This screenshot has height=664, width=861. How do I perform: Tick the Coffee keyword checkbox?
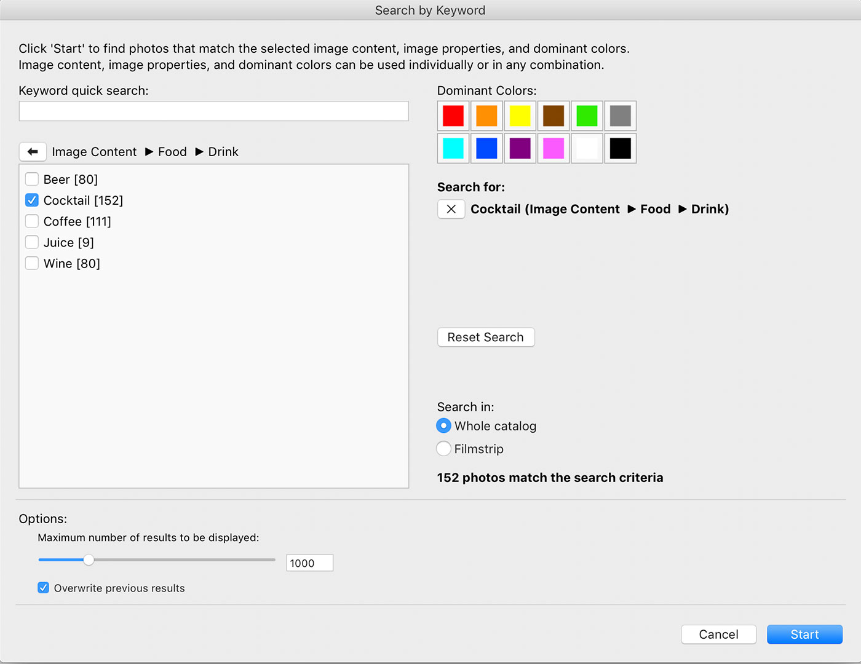32,221
